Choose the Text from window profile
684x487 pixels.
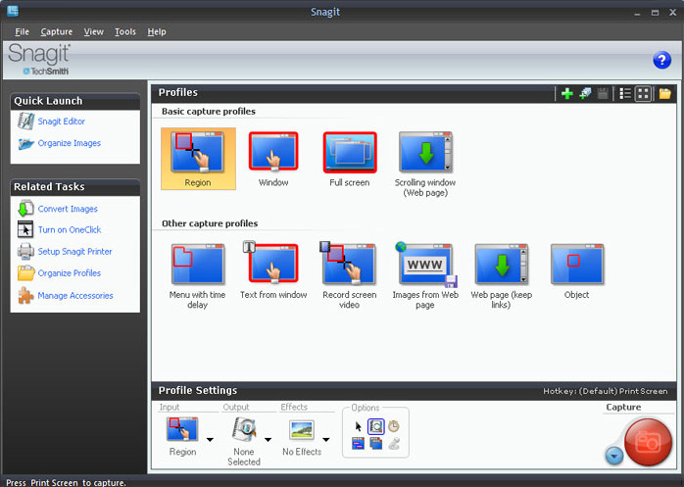[x=273, y=270]
